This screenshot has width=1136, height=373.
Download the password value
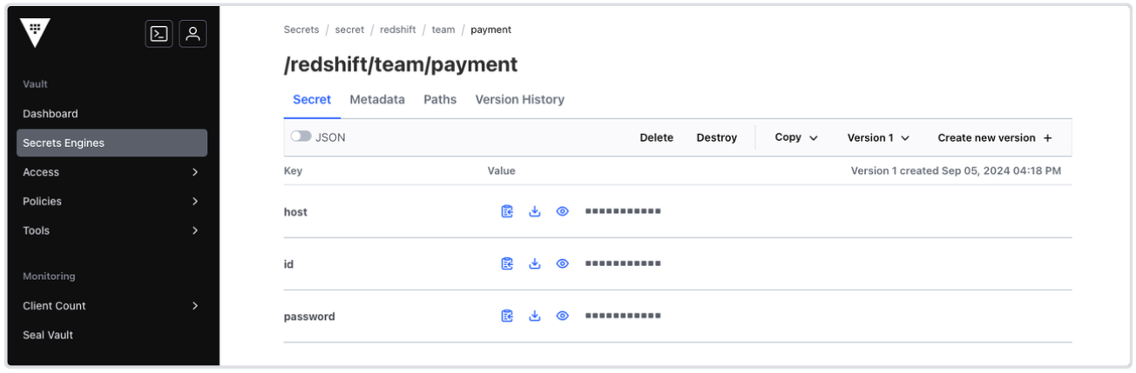535,316
